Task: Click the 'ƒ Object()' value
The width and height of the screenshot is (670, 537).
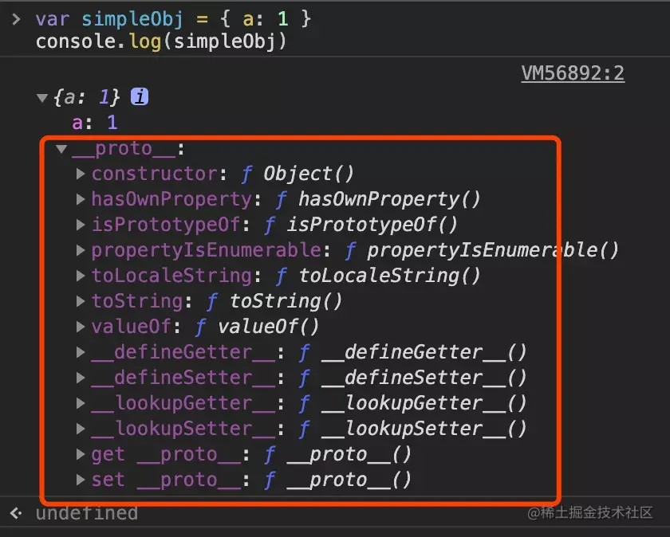Action: coord(298,174)
